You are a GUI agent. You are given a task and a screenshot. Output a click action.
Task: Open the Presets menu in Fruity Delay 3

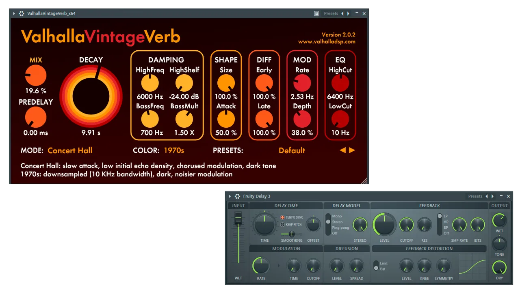(x=475, y=196)
